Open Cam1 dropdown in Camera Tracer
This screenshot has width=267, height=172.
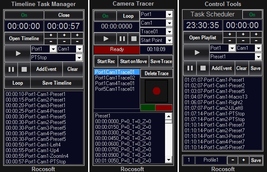(169, 23)
